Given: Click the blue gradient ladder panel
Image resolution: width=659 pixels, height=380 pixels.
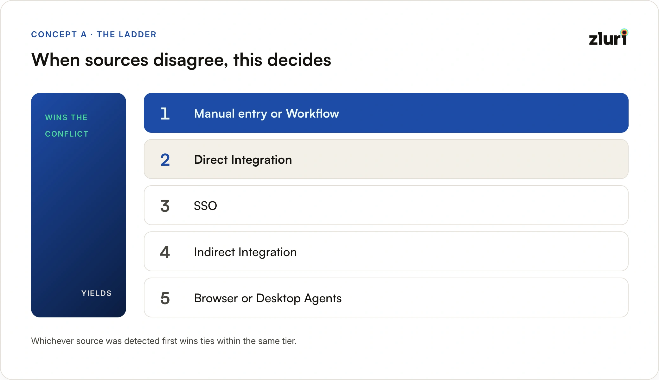Looking at the screenshot, I should 79,205.
